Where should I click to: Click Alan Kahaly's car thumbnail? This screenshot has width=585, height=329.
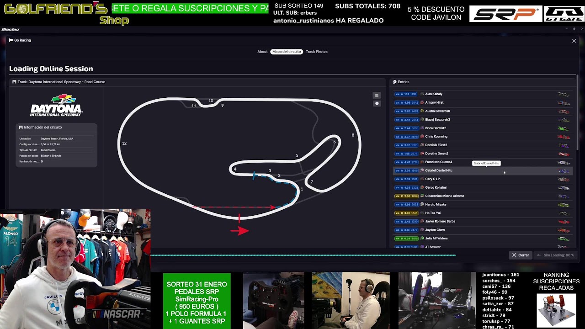tap(564, 94)
